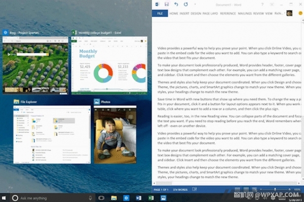The width and height of the screenshot is (304, 202).
Task: Select the Monthly college budget1 Excel thumbnail
Action: [x=109, y=65]
